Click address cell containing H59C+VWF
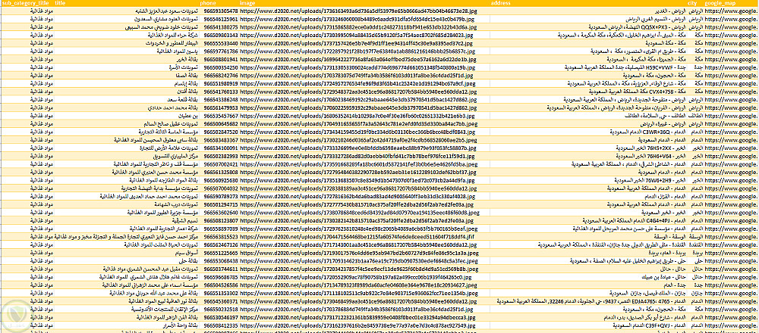The width and height of the screenshot is (759, 333). pyautogui.click(x=626, y=67)
